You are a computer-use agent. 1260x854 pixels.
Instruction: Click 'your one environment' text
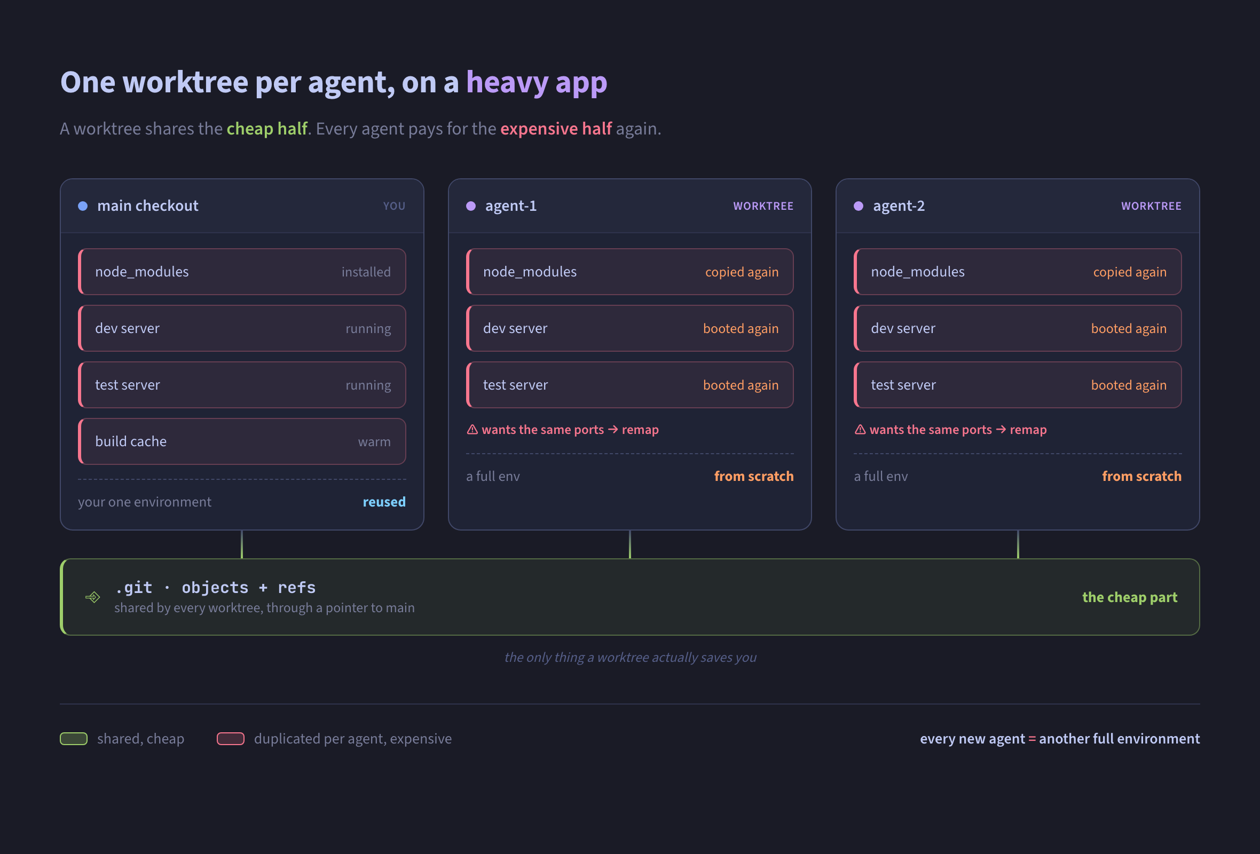coord(144,502)
